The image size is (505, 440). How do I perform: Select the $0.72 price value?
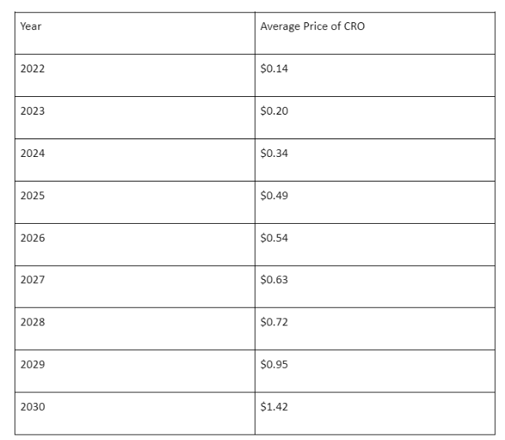pyautogui.click(x=274, y=322)
